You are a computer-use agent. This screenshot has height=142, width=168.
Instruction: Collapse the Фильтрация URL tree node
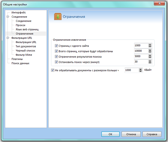[x=8, y=38]
